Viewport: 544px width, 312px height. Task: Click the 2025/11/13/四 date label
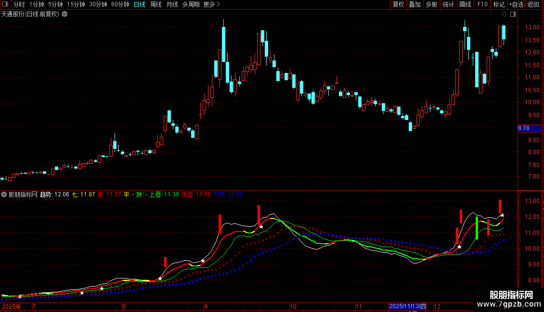pos(407,306)
